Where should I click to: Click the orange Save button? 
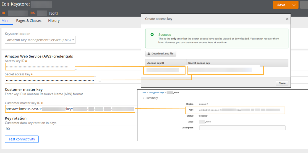click(281, 5)
